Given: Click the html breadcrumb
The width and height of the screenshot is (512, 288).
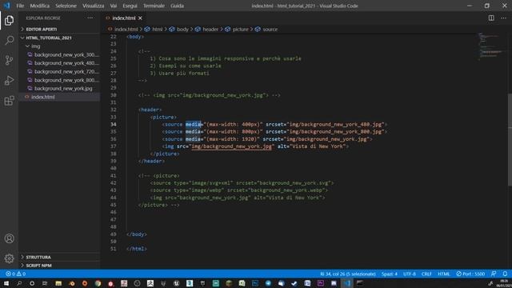Looking at the screenshot, I should [154, 29].
